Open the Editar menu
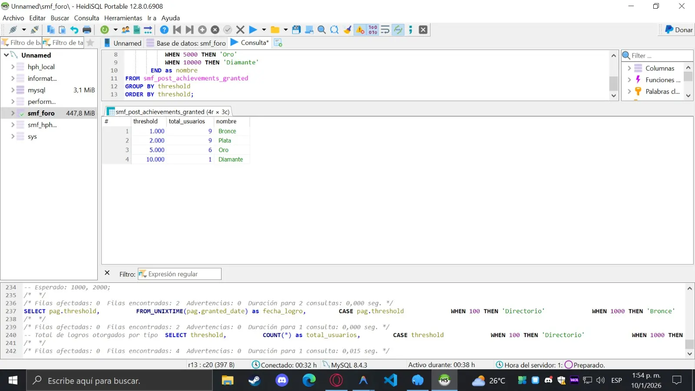 [37, 18]
